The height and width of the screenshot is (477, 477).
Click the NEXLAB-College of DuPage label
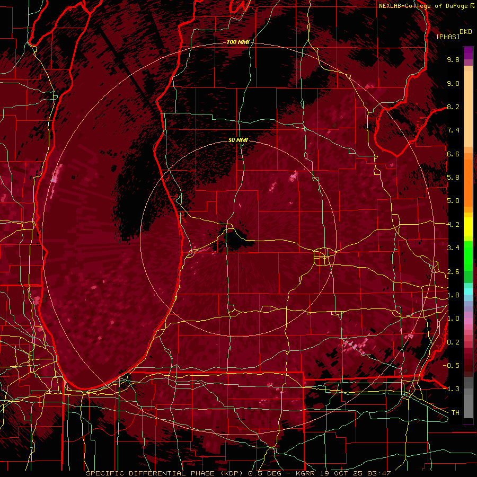pos(424,6)
